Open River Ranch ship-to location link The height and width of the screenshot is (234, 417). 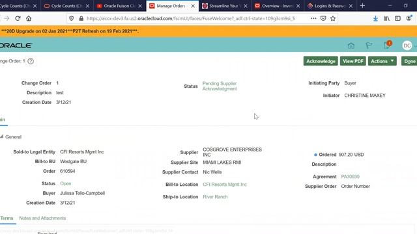[215, 196]
